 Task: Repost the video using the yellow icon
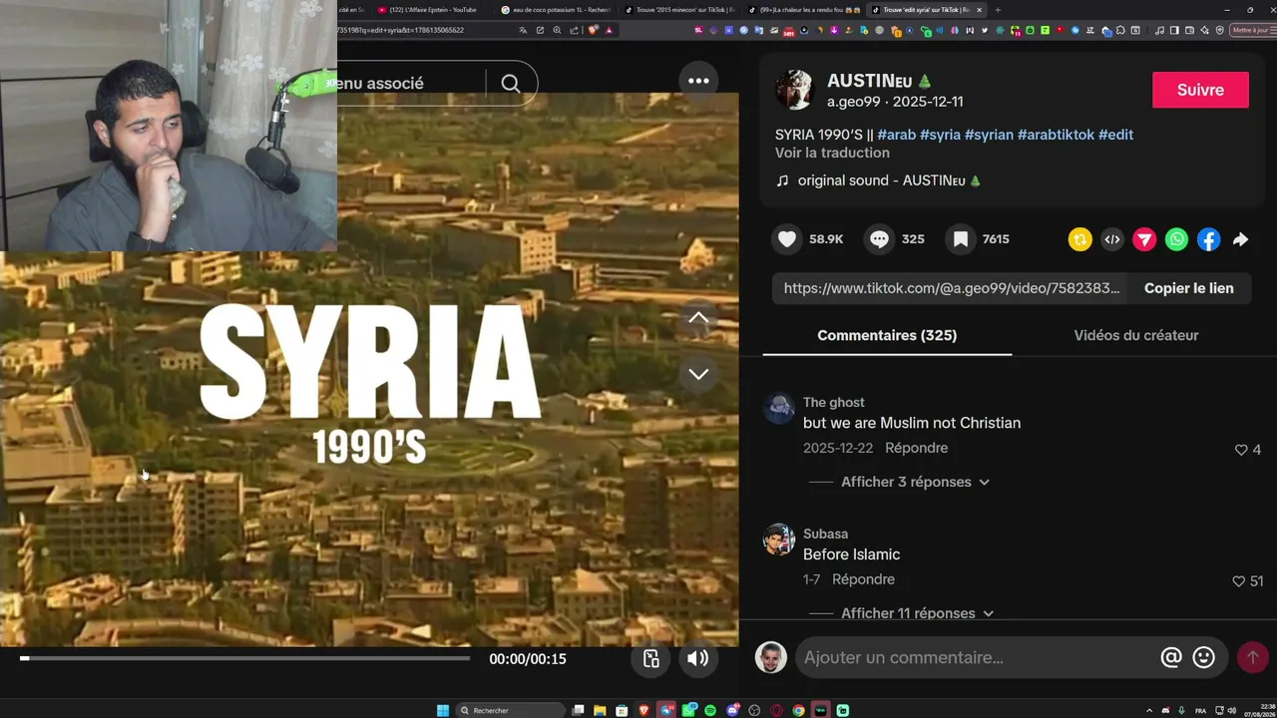click(1080, 239)
